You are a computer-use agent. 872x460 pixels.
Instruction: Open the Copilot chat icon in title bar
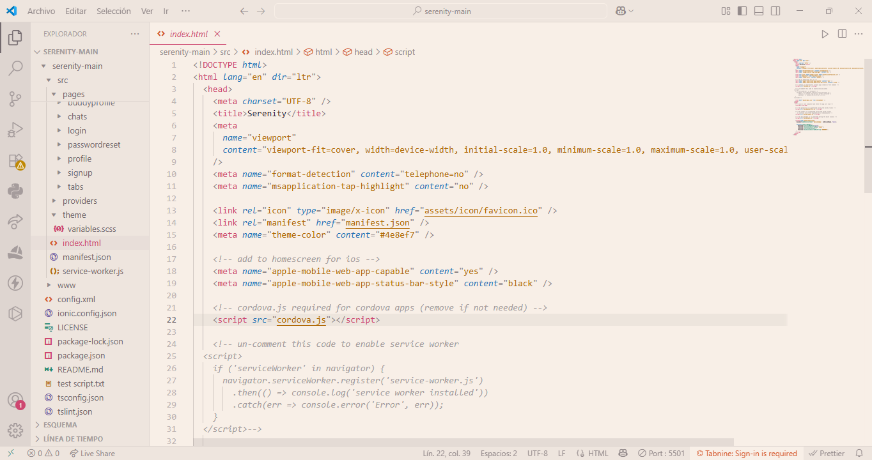click(620, 11)
